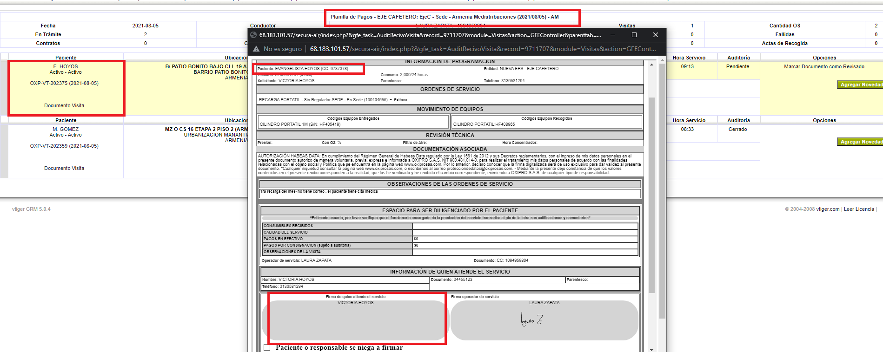Click the 'En Trámite' label
883x352 pixels.
point(48,34)
